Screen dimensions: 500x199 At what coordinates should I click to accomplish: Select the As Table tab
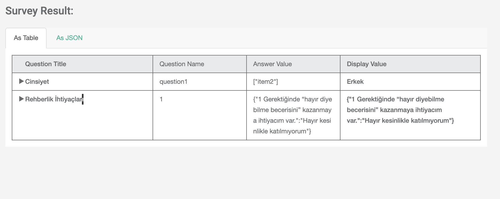click(x=26, y=38)
